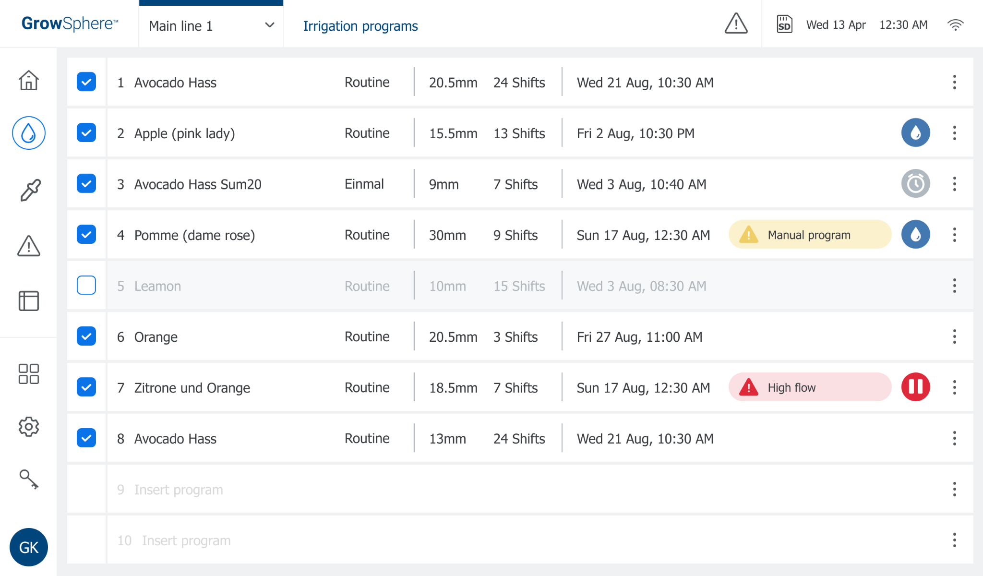Click the Wed 13 Apr date in header

(836, 25)
